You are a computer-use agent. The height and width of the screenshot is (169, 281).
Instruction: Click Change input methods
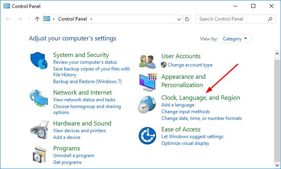(185, 112)
